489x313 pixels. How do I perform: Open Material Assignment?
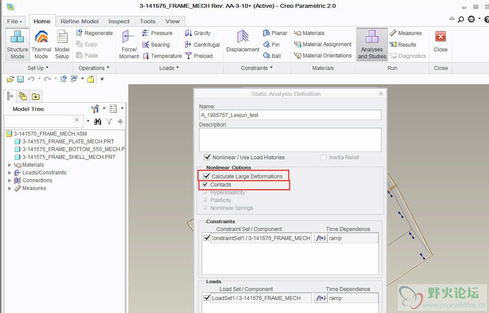click(x=323, y=44)
